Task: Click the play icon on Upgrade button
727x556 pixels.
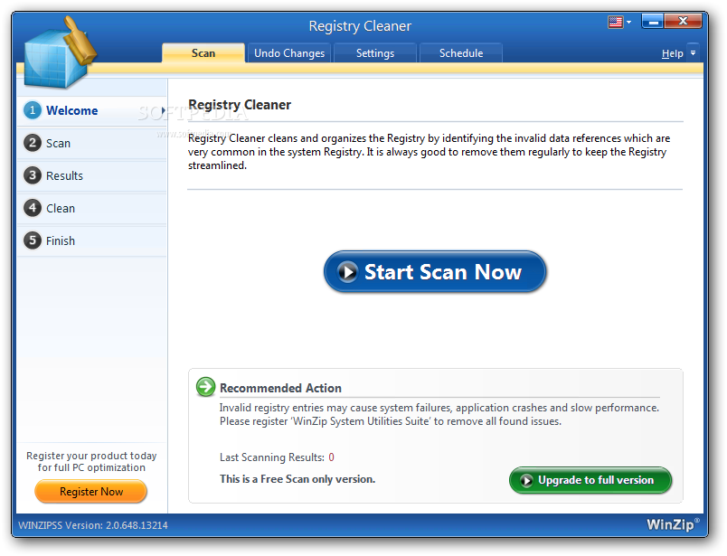Action: point(526,480)
